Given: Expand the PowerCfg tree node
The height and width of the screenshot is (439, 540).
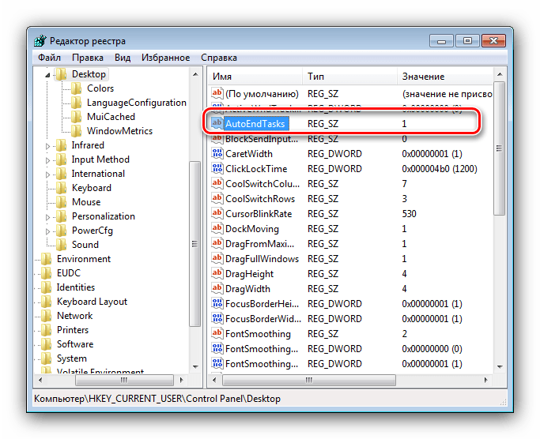Looking at the screenshot, I should point(48,231).
